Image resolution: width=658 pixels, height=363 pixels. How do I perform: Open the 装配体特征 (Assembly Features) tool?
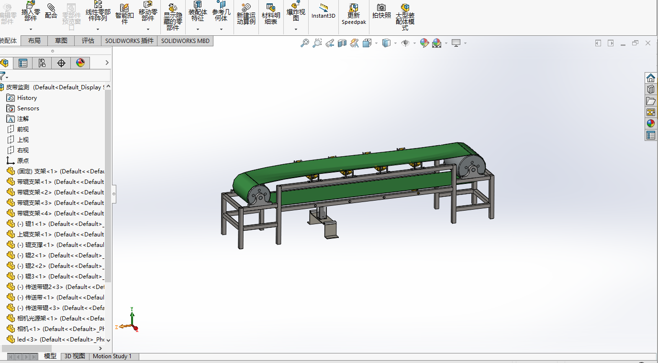pyautogui.click(x=198, y=11)
